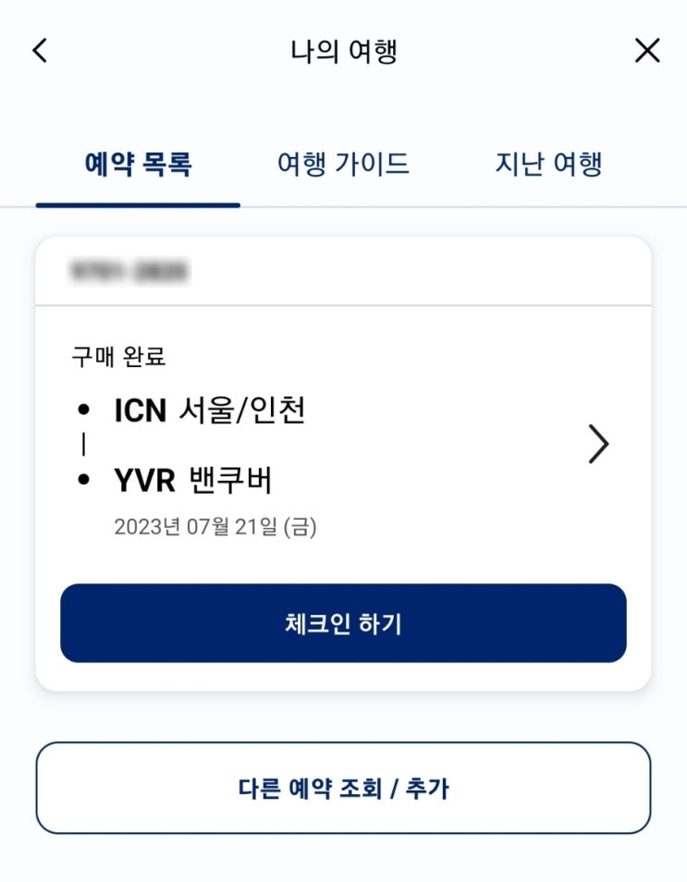Tap the 구매 완료 status label
This screenshot has width=687, height=882.
pyautogui.click(x=118, y=357)
